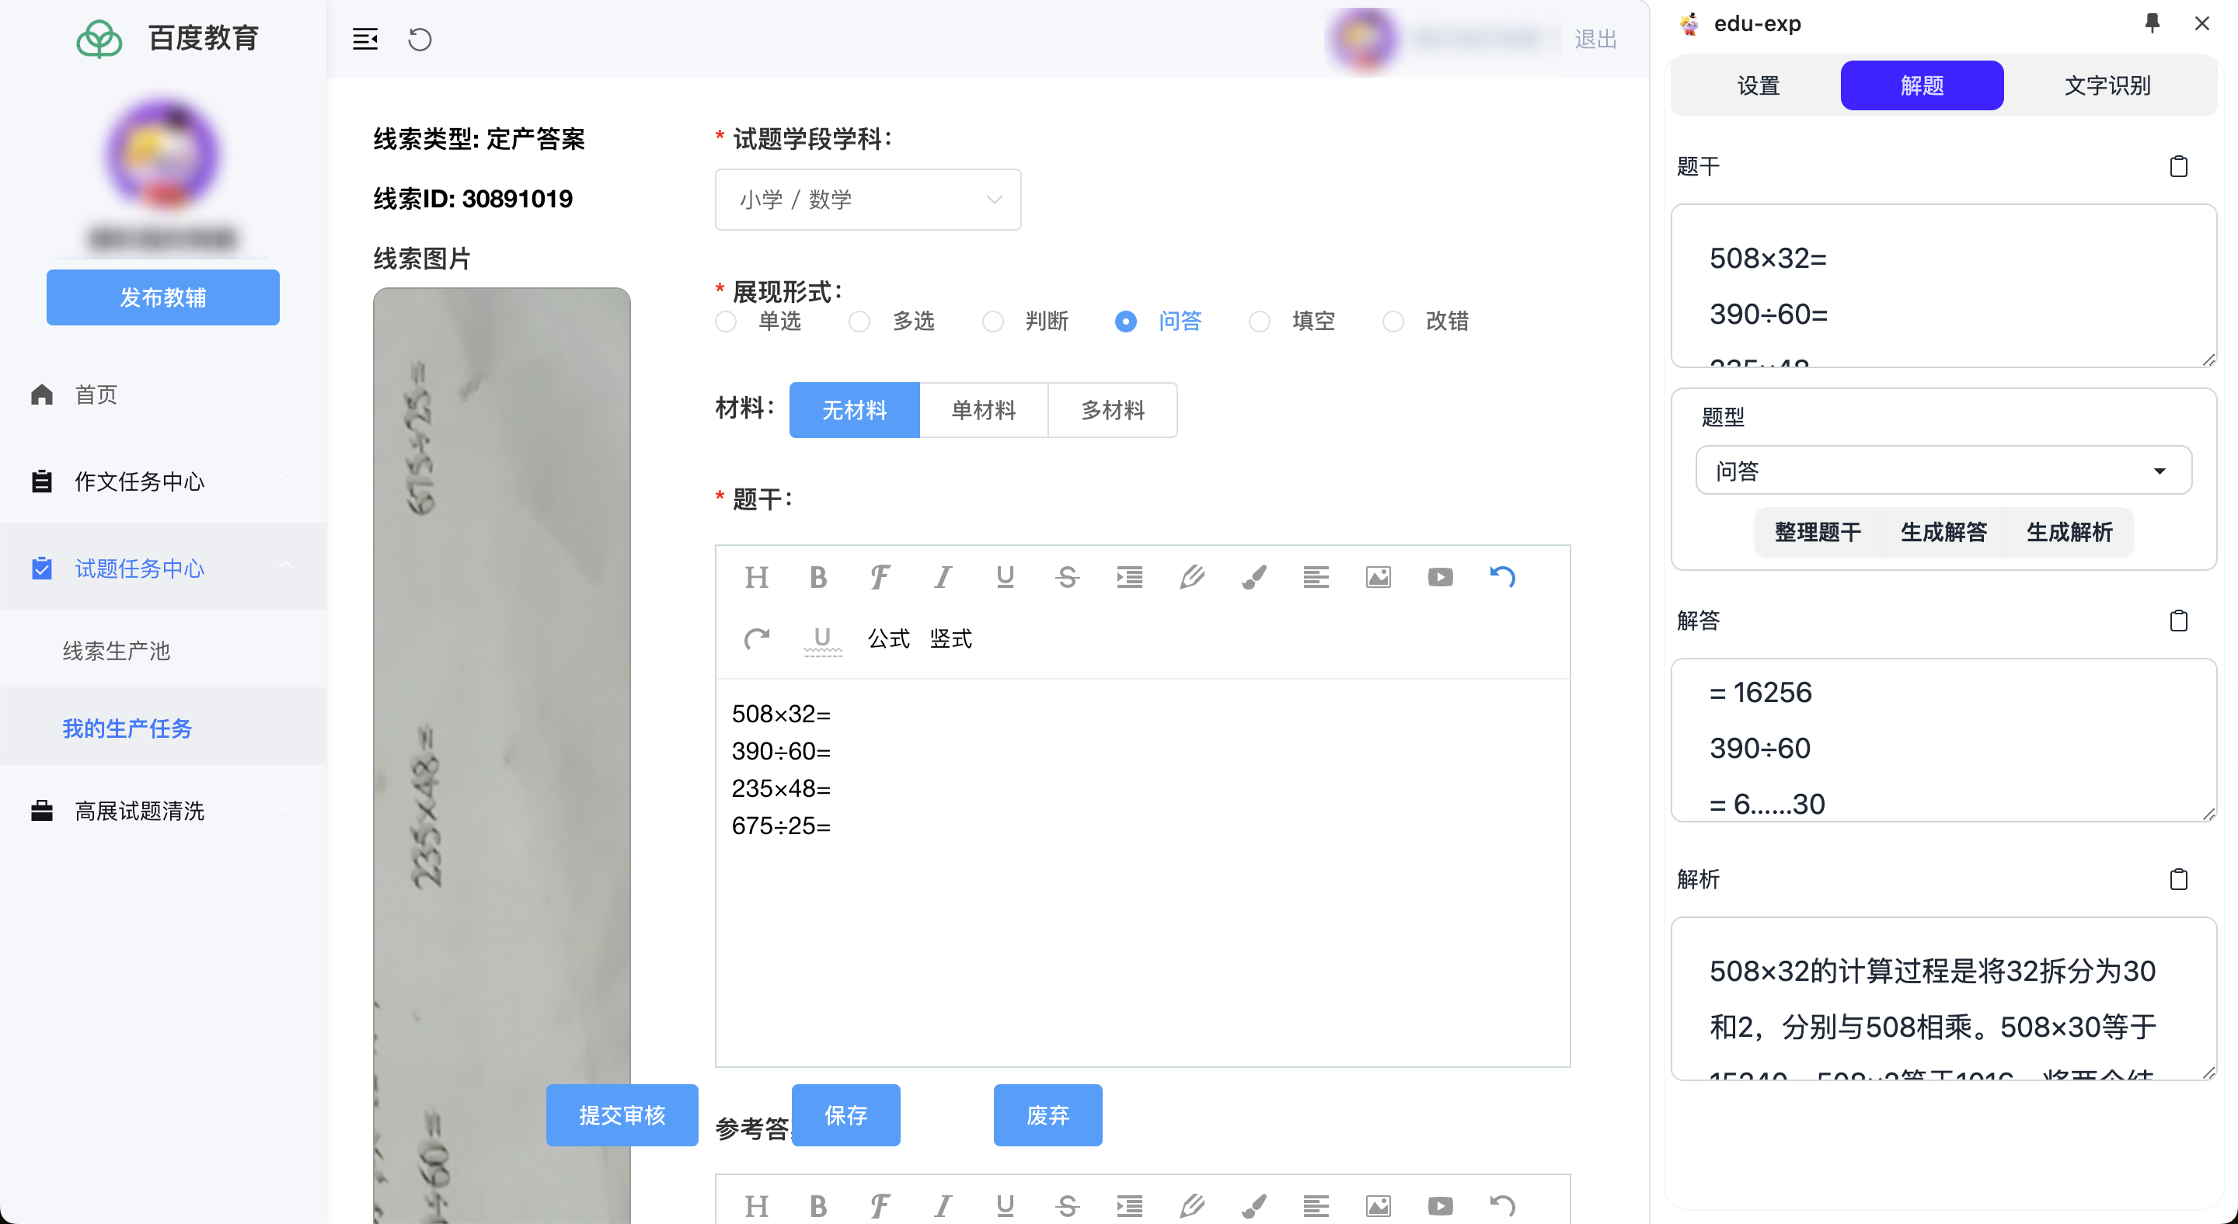Undo the last edit
Screen dimensions: 2238x1224
tap(1503, 576)
